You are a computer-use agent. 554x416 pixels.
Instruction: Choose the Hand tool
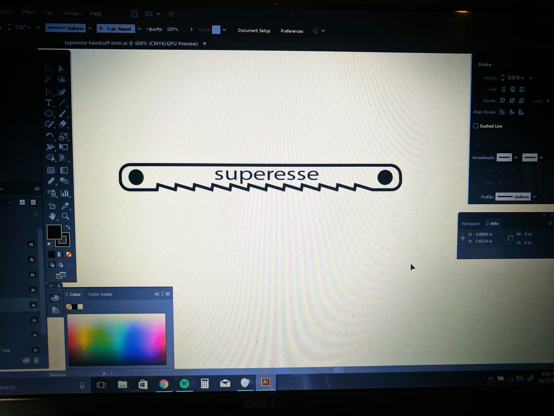[x=52, y=216]
